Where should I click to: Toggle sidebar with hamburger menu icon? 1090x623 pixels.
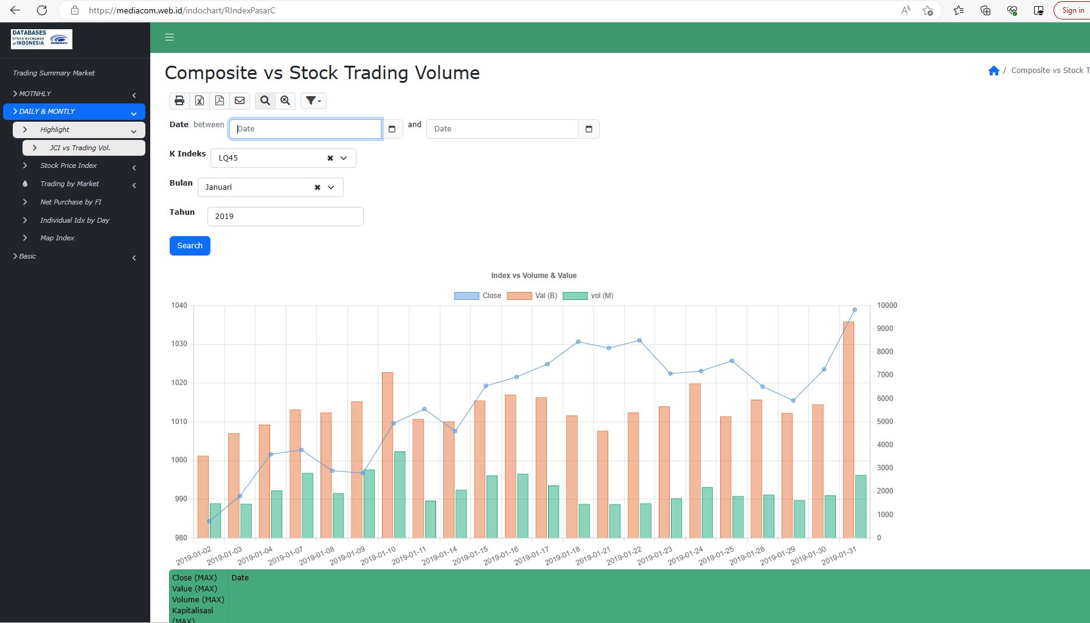(x=170, y=37)
